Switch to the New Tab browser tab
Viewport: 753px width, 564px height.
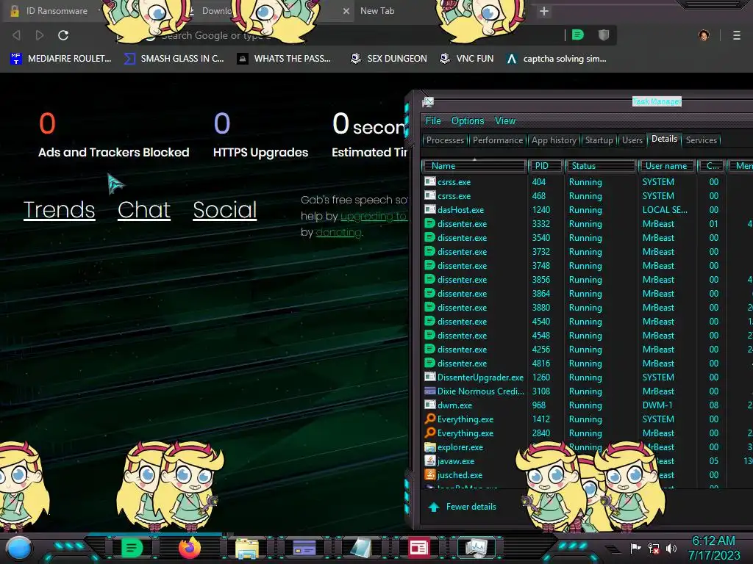click(377, 11)
